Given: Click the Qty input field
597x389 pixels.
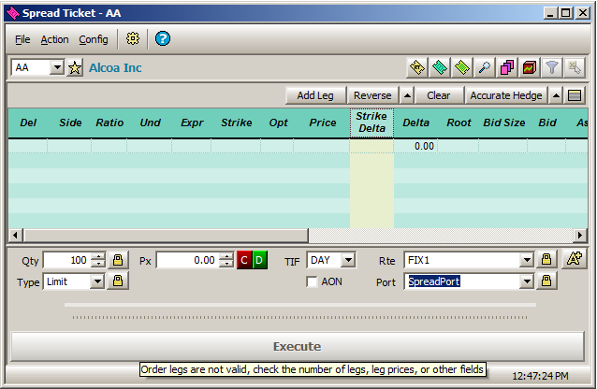Looking at the screenshot, I should pyautogui.click(x=67, y=260).
